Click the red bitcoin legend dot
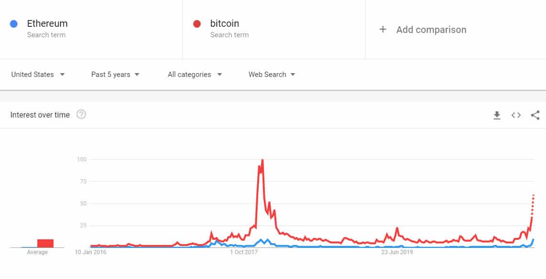This screenshot has width=546, height=279. pyautogui.click(x=197, y=23)
